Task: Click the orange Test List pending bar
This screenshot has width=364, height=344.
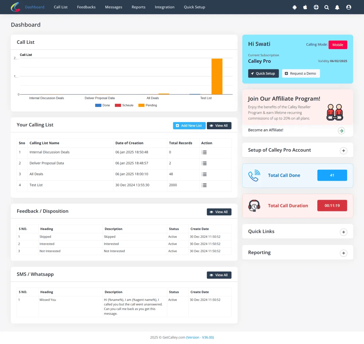Action: pos(217,76)
